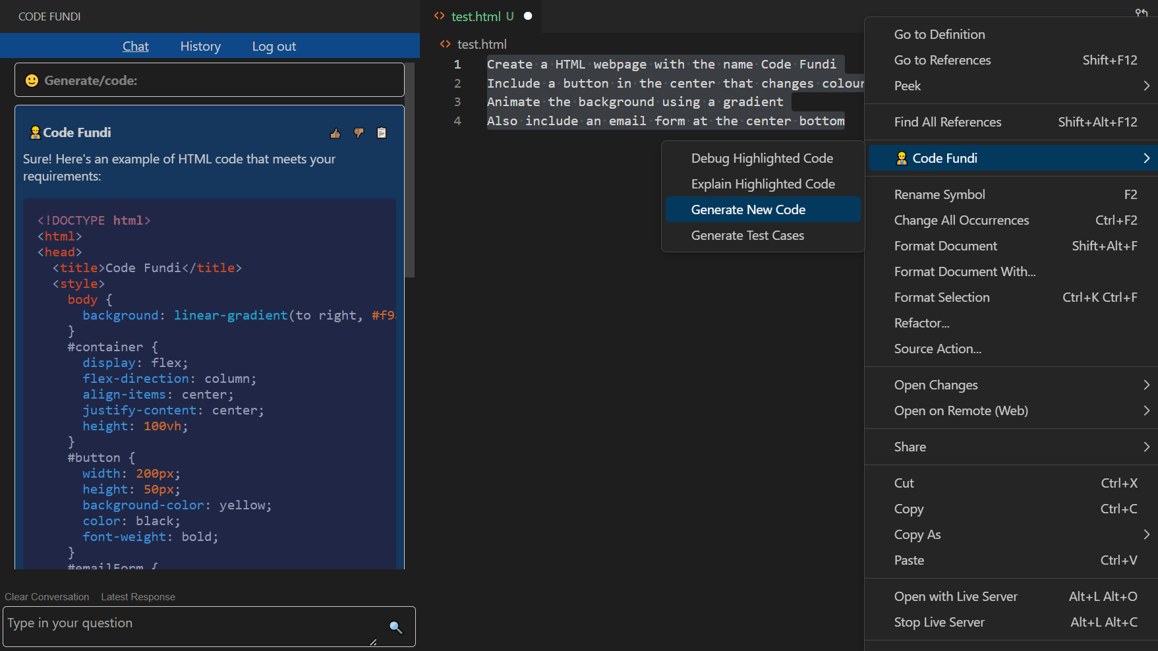
Task: Click the thumbs down icon on Code Fundi response
Action: [x=359, y=133]
